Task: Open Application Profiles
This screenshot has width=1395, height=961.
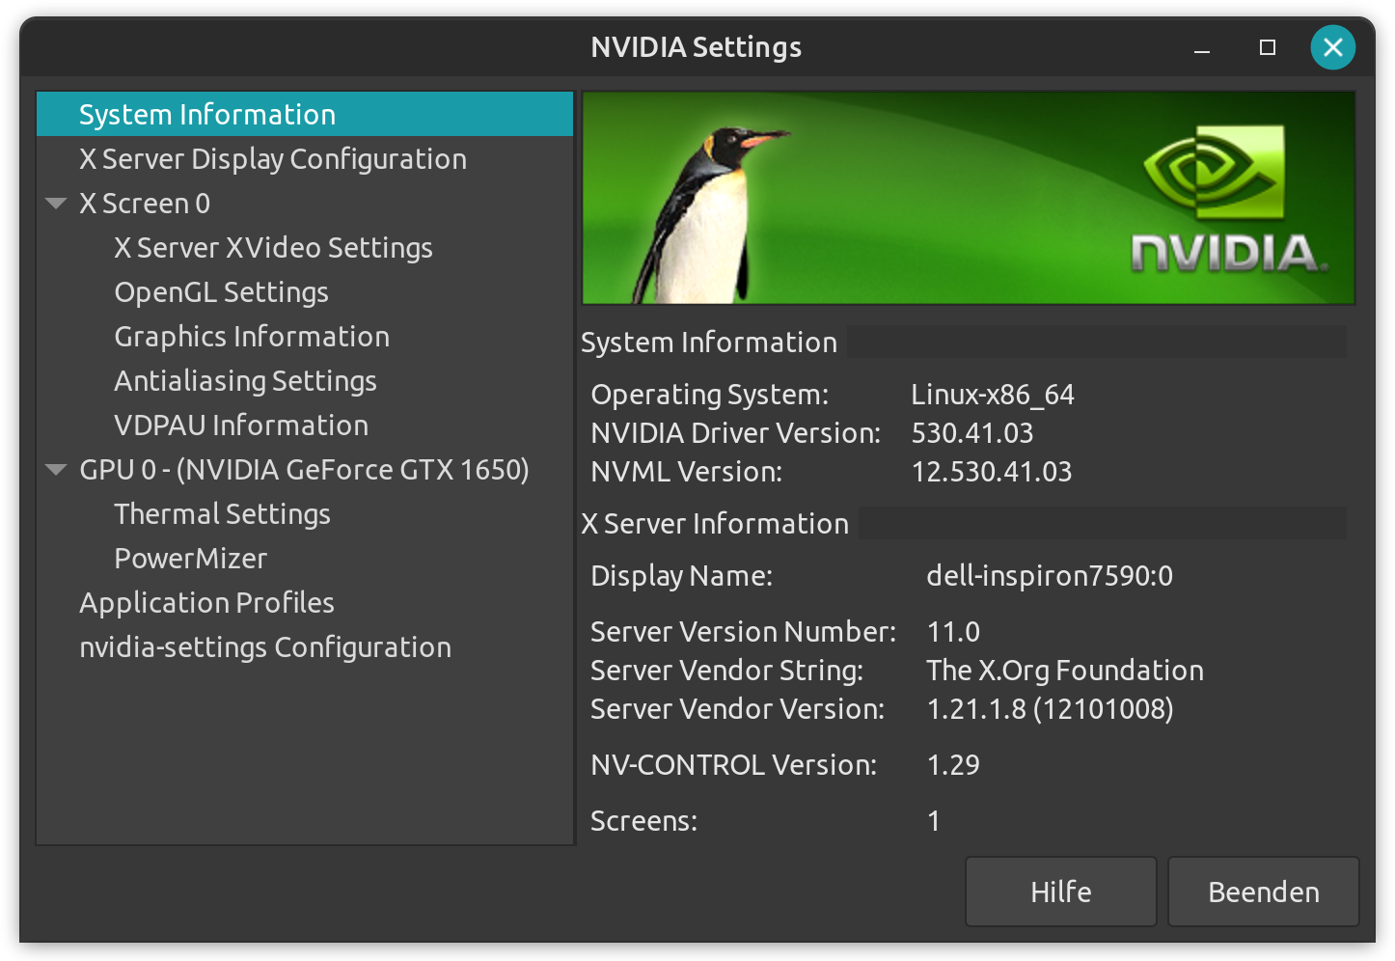Action: (x=206, y=603)
